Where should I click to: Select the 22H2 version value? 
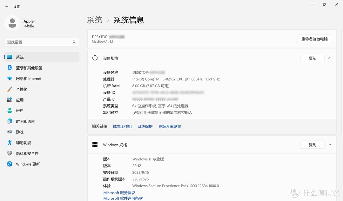pos(137,166)
